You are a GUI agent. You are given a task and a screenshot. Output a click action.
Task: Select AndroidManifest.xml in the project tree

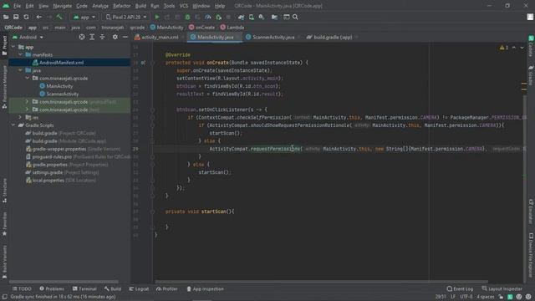[x=61, y=63]
